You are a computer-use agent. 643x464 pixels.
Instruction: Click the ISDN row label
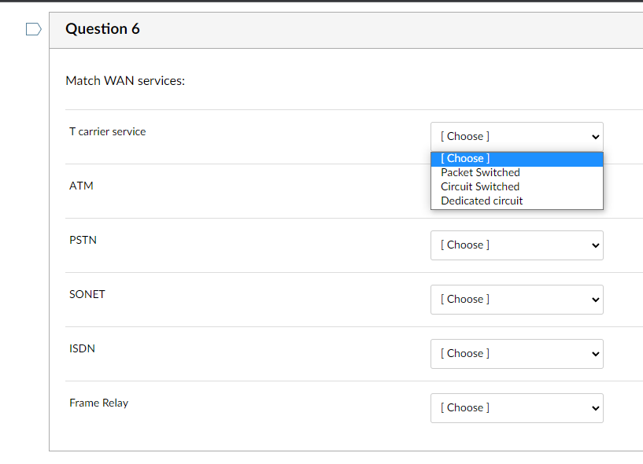tap(82, 348)
